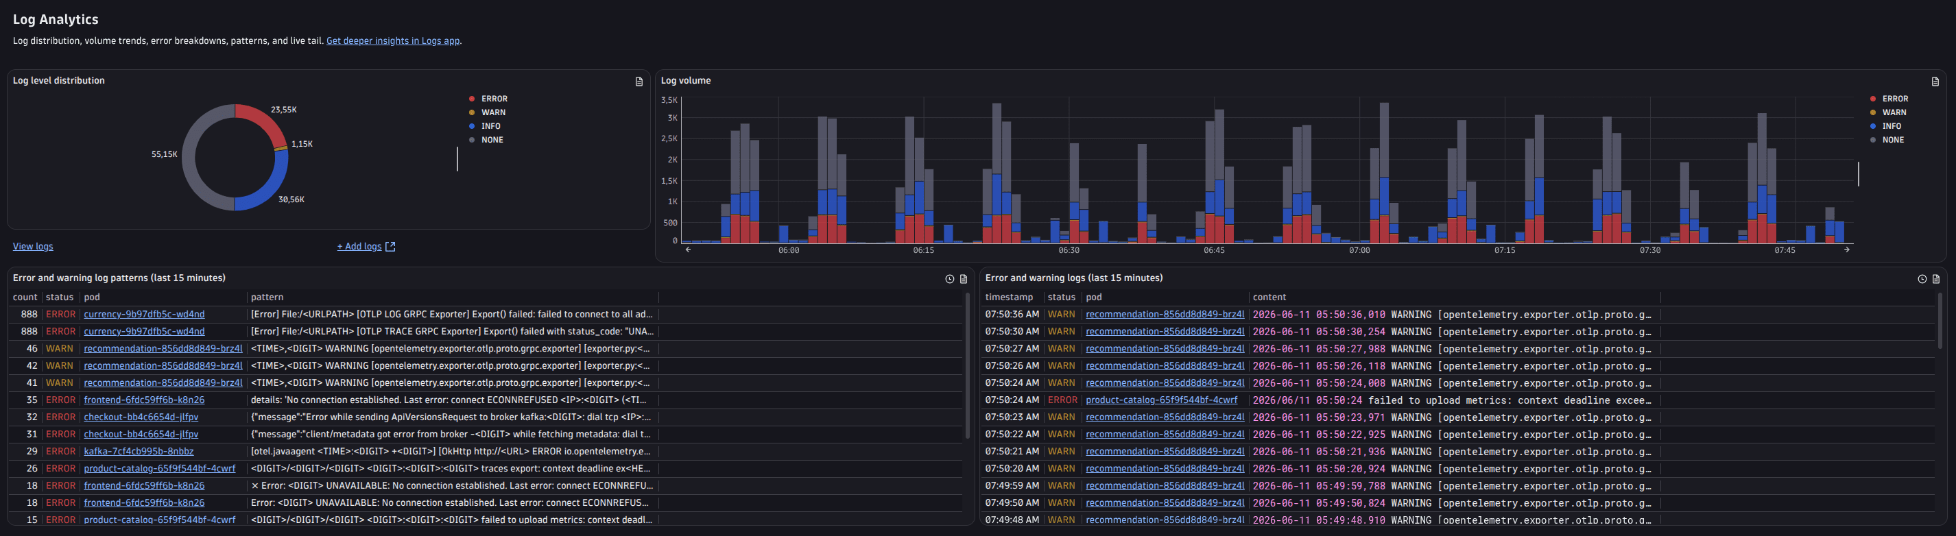1956x536 pixels.
Task: Click the left arrow on Log volume chart
Action: pyautogui.click(x=688, y=249)
